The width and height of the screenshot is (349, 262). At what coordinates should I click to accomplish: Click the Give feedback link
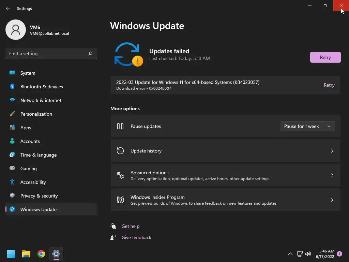click(x=136, y=237)
